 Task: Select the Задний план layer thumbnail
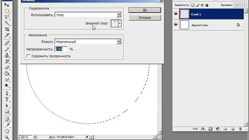coord(184,25)
